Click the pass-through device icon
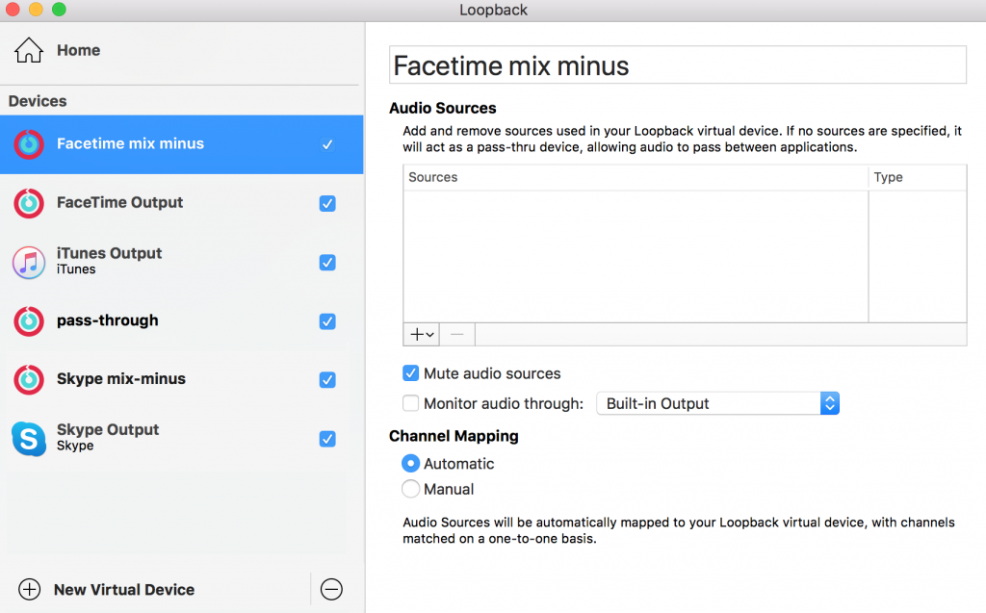 coord(29,321)
